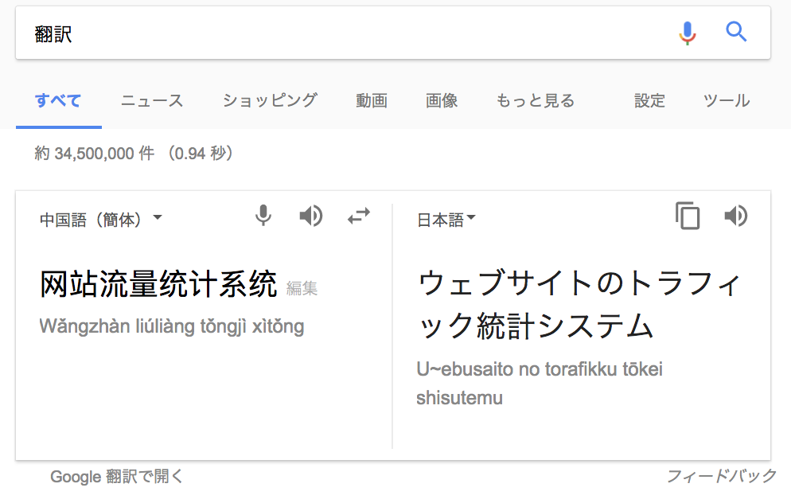Viewport: 791px width, 503px height.
Task: Expand the もっと見る menu
Action: pyautogui.click(x=536, y=100)
